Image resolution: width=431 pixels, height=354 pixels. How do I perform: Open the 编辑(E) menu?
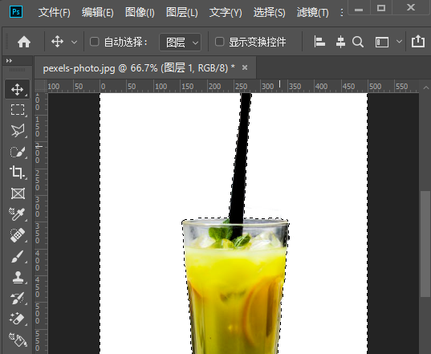point(97,12)
